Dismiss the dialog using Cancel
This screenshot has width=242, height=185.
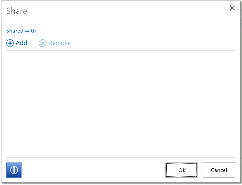click(x=219, y=170)
